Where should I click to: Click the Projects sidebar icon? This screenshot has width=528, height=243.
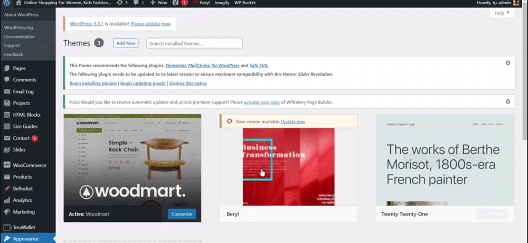coord(7,103)
